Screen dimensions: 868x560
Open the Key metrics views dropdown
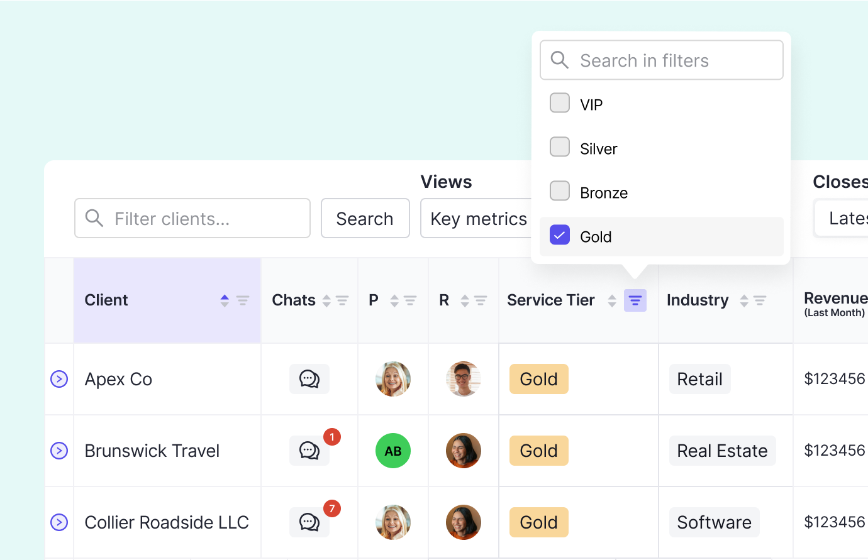(x=479, y=218)
